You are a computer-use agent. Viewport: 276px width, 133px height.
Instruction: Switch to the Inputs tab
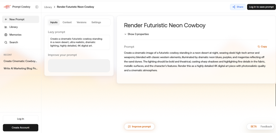[54, 22]
